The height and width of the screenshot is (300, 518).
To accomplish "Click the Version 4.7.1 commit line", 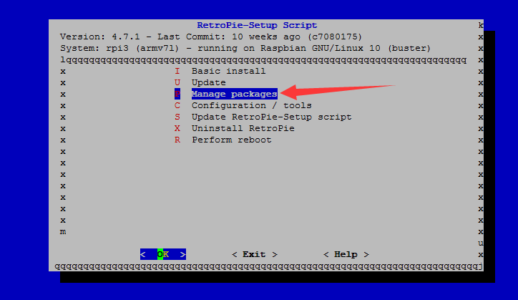I will (211, 37).
